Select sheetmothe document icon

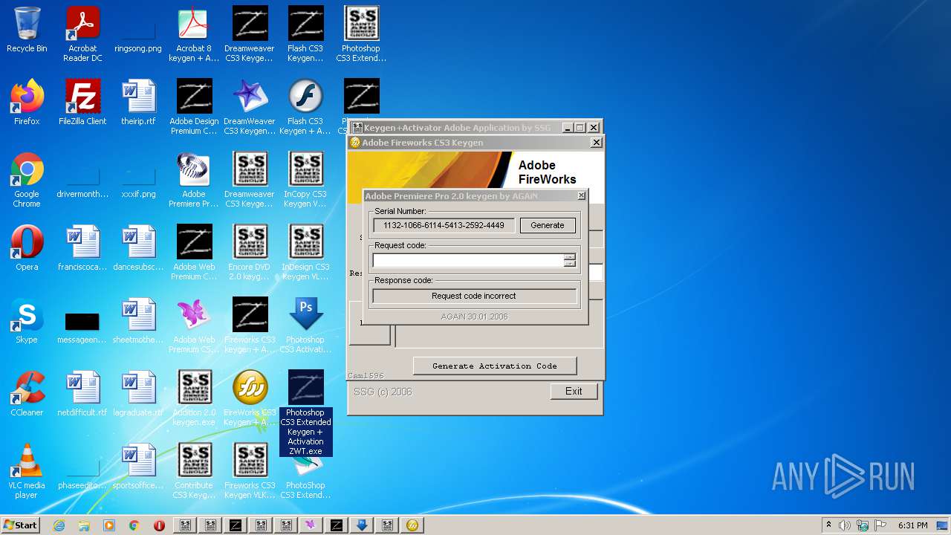click(x=138, y=321)
